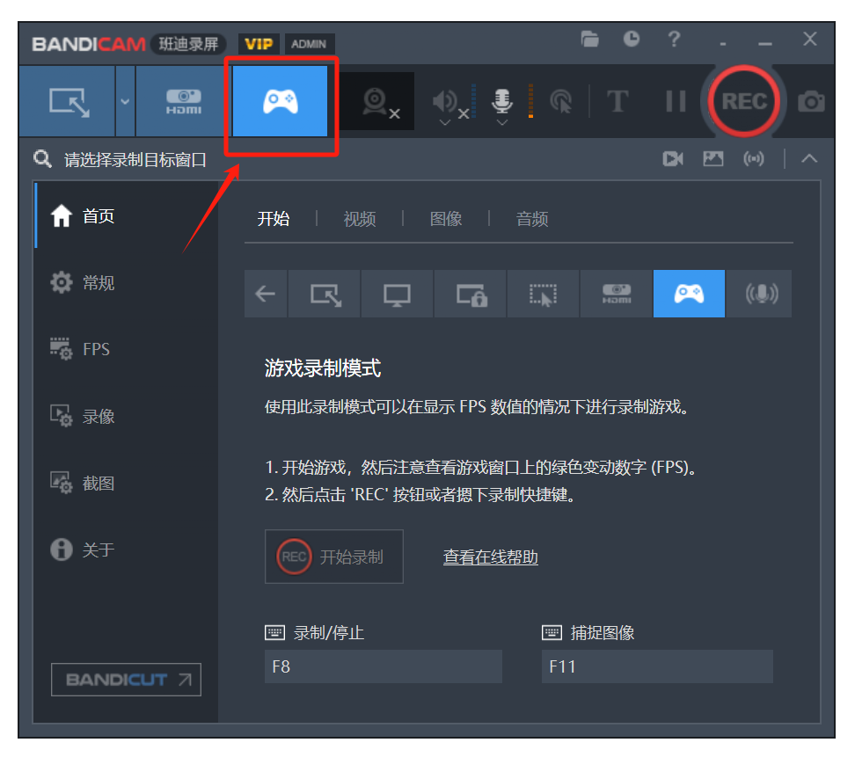The image size is (855, 779).
Task: Toggle mouse click effects icon
Action: [x=560, y=101]
